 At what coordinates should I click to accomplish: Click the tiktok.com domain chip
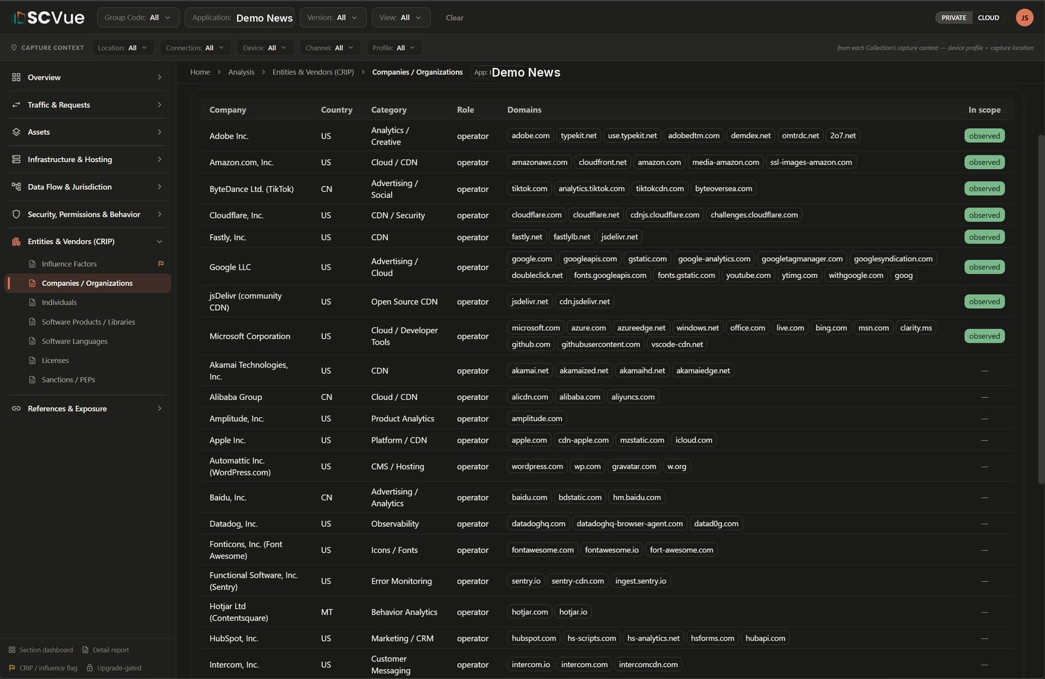(x=530, y=189)
